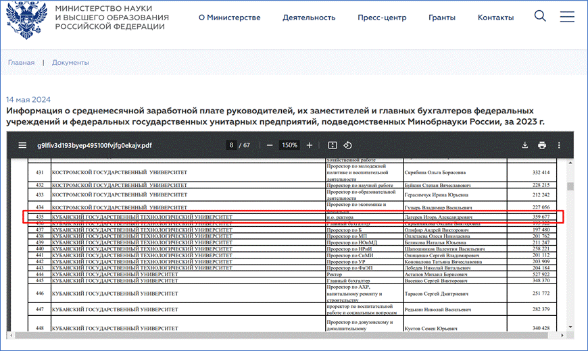
Task: Click salary value 282 379
Action: coord(541,309)
